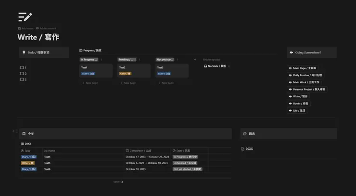Screen dimensions: 356x196
Task: Show the No State hidden group
Action: (217, 66)
